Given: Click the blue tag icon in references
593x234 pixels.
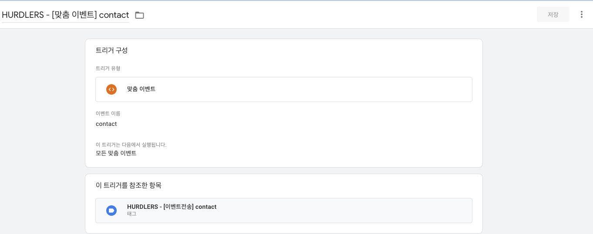Looking at the screenshot, I should (111, 211).
